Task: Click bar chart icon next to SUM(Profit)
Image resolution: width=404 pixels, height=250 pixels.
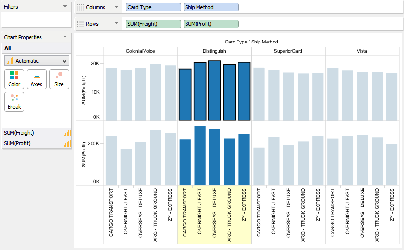Action: (67, 143)
